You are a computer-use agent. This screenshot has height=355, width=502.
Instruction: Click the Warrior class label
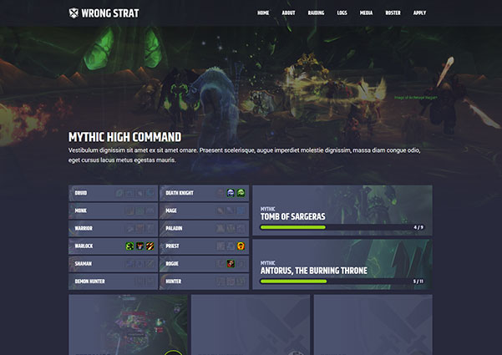(84, 228)
